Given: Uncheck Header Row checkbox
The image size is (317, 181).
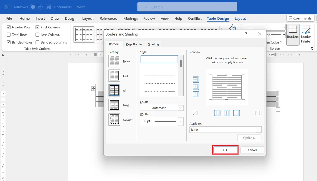Looking at the screenshot, I should point(8,27).
